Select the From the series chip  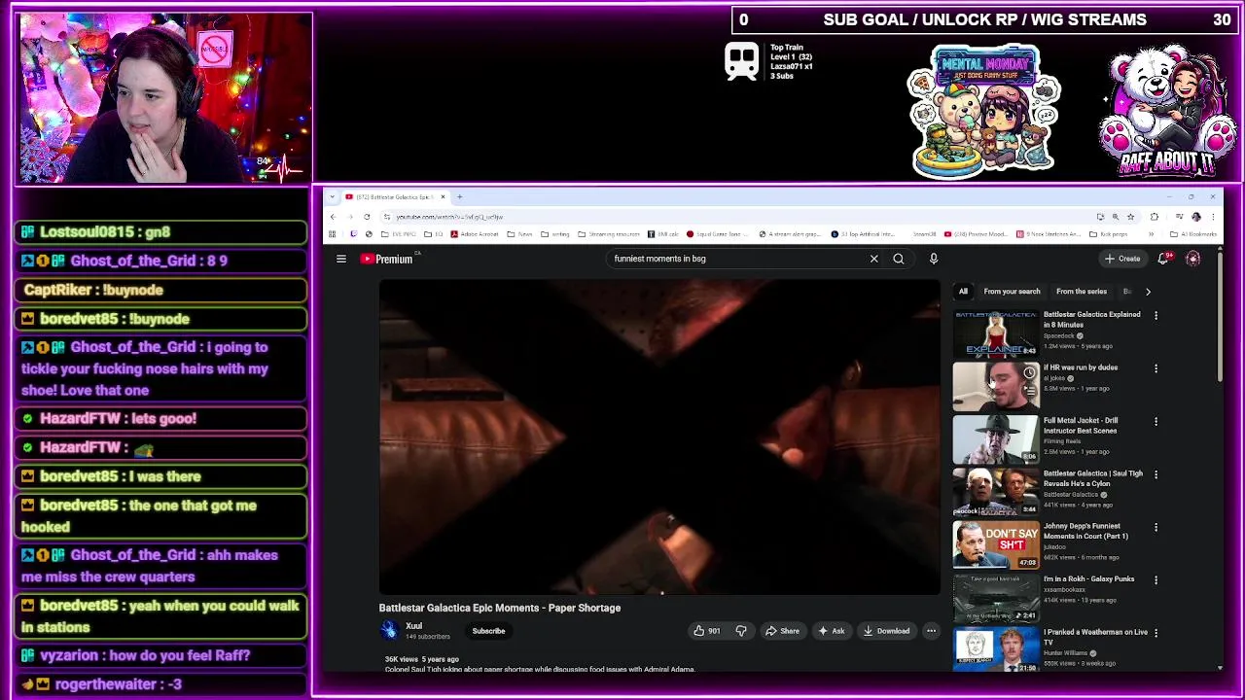[1082, 292]
